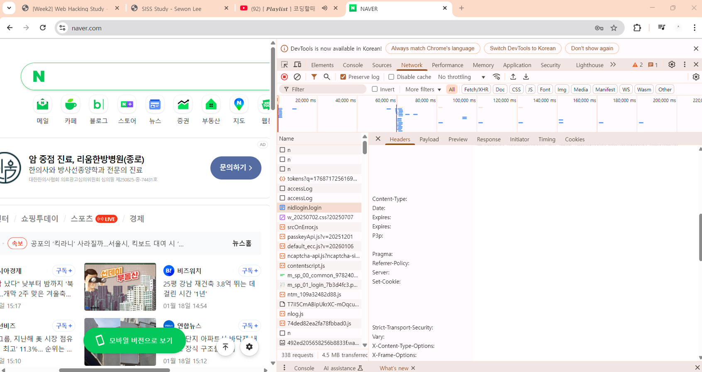The height and width of the screenshot is (372, 702).
Task: Enable Disable cache checkbox
Action: [391, 77]
